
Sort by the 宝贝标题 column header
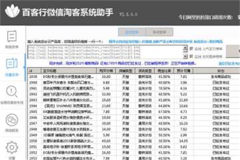69,71
